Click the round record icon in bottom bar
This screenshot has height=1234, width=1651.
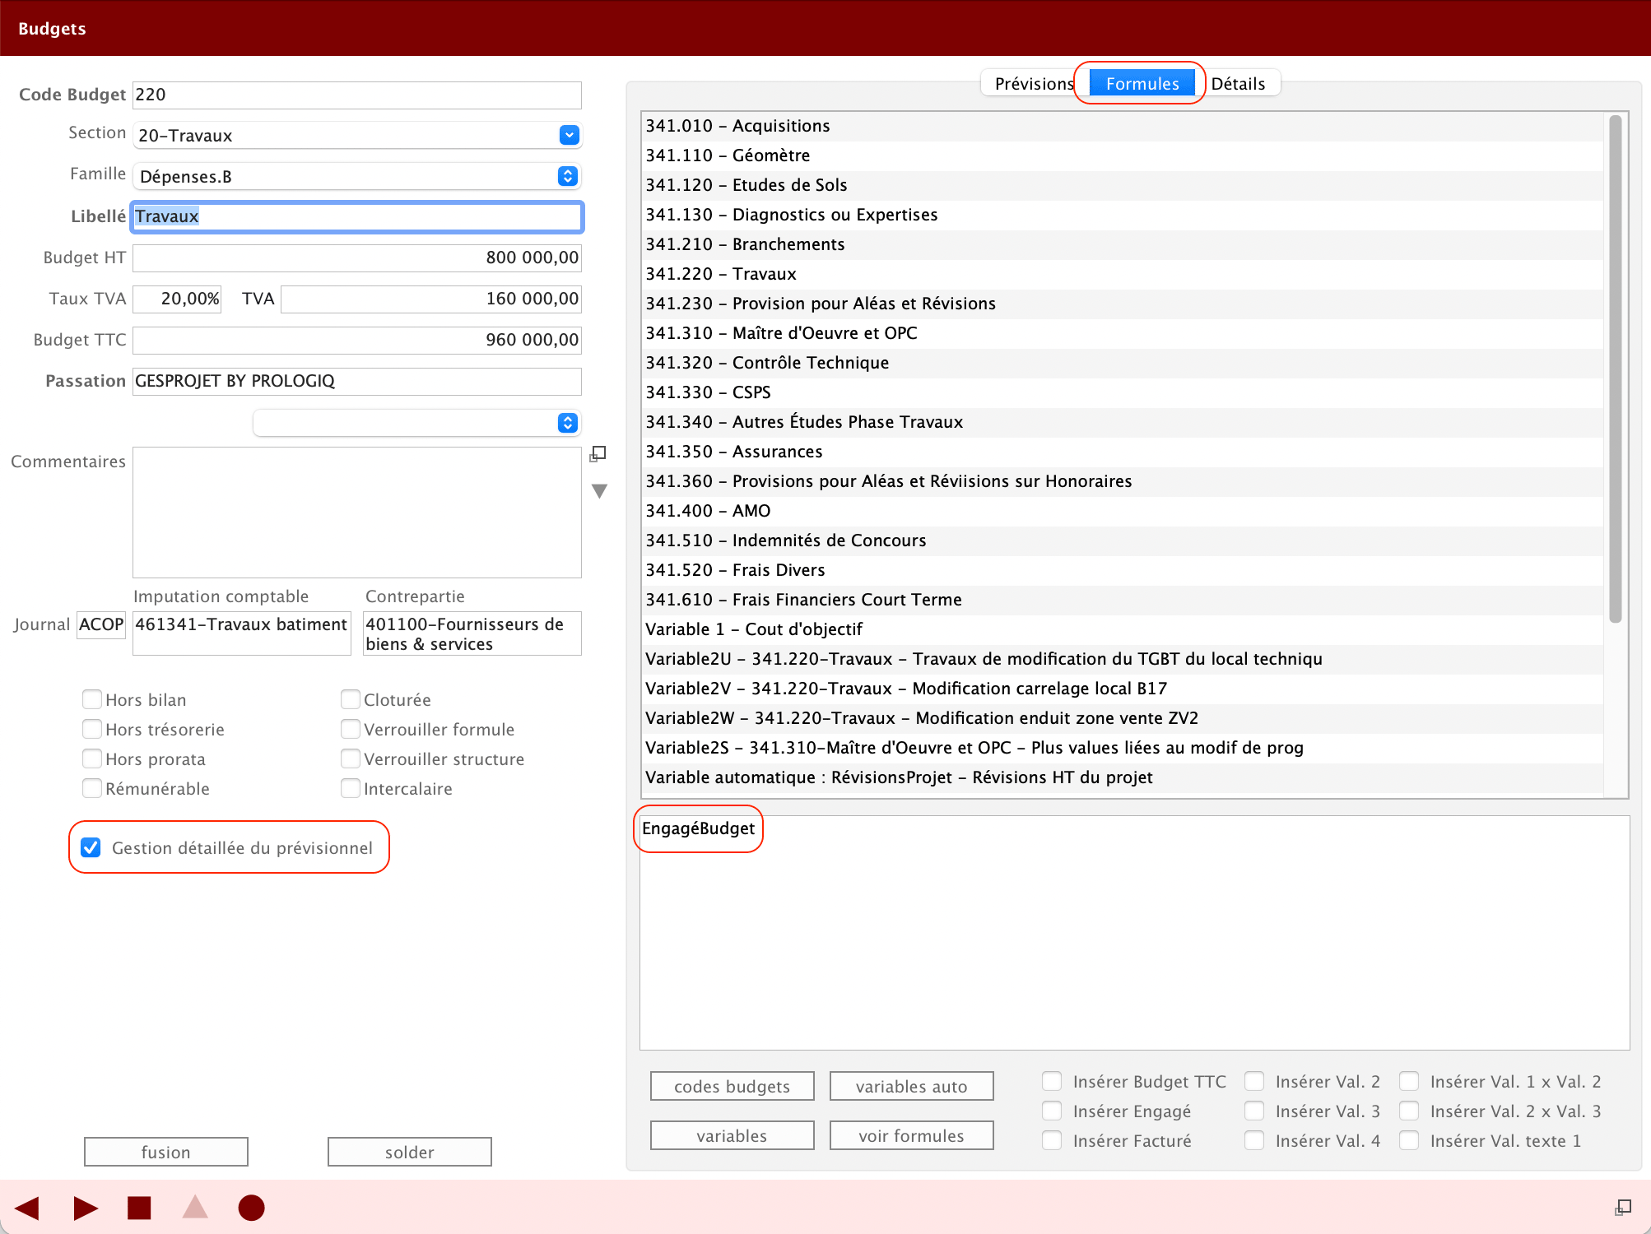point(251,1208)
